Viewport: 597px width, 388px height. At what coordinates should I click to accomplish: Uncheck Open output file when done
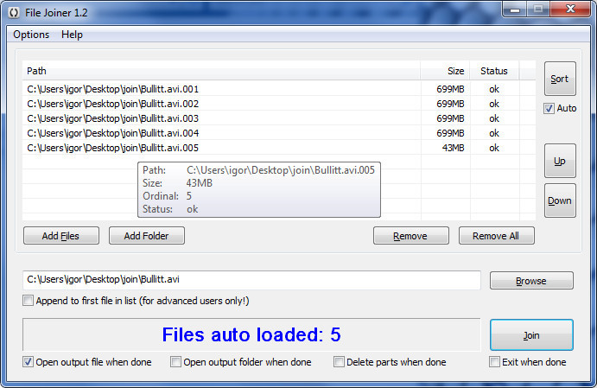tap(28, 362)
